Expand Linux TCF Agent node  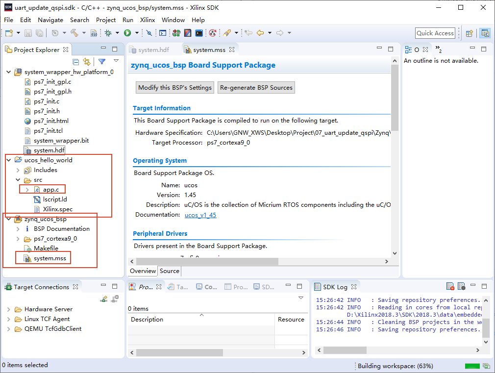8,319
